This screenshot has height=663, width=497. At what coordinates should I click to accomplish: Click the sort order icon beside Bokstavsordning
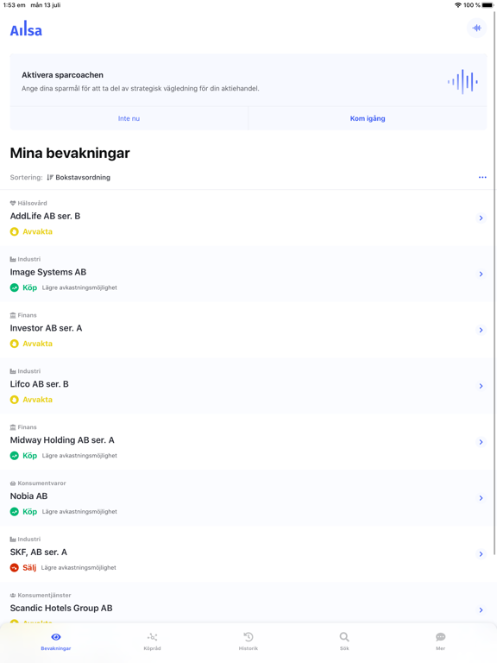coord(50,177)
